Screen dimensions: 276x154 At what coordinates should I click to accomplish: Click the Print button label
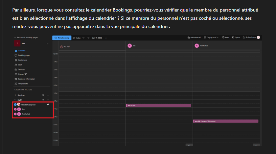tap(227, 38)
